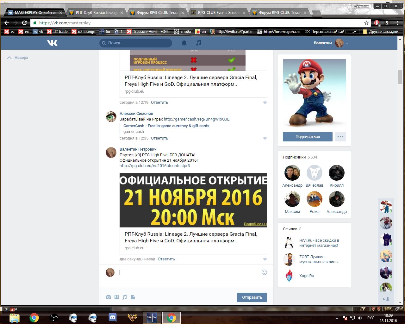Open the 'ZORT Лучшие музыкальные клипы' link
This screenshot has width=405, height=324.
[319, 259]
